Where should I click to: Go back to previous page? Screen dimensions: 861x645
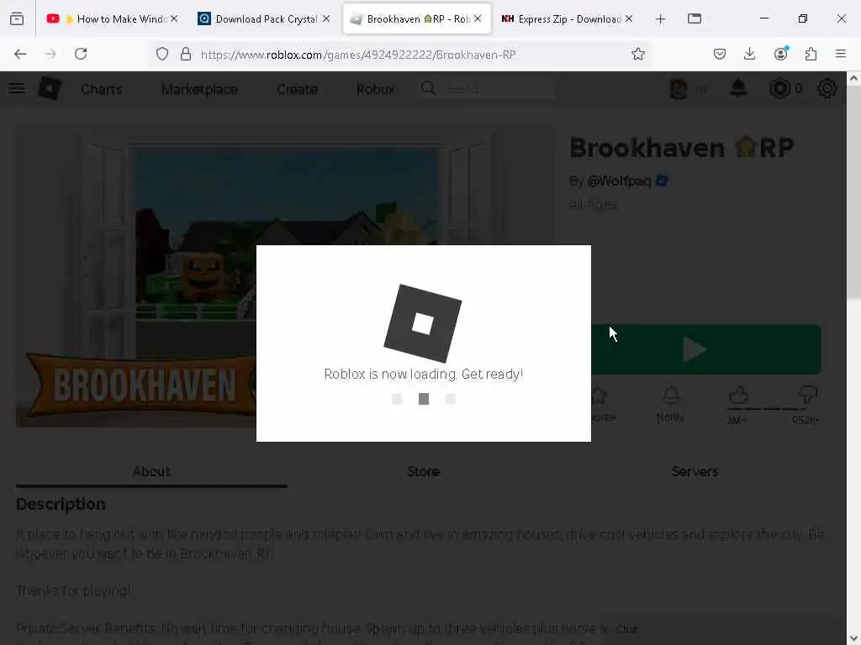tap(20, 54)
